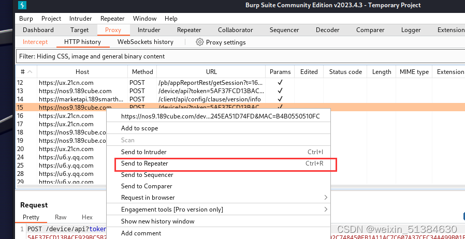This screenshot has height=239, width=465.
Task: Open Engagement tools menu entry
Action: pos(219,210)
